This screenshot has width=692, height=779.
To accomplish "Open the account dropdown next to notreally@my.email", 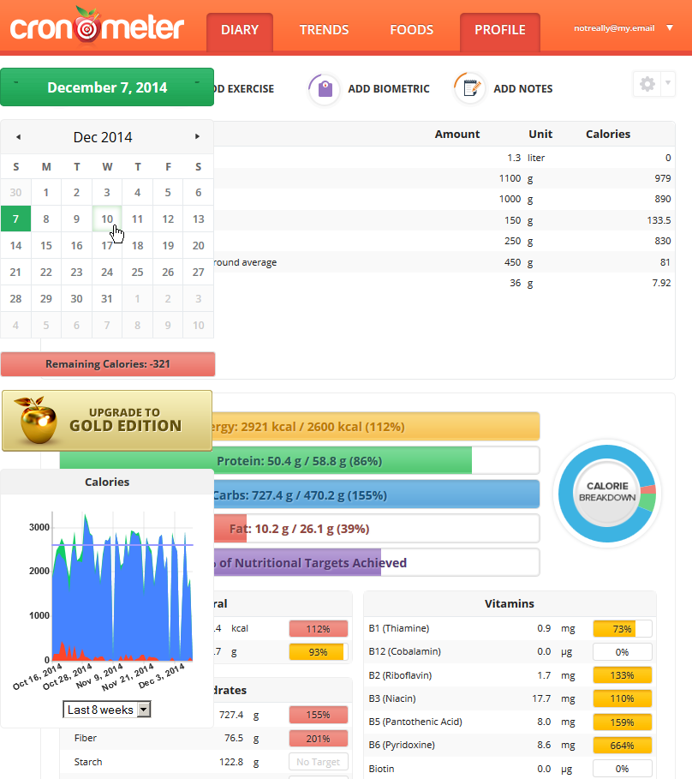I will (x=670, y=27).
